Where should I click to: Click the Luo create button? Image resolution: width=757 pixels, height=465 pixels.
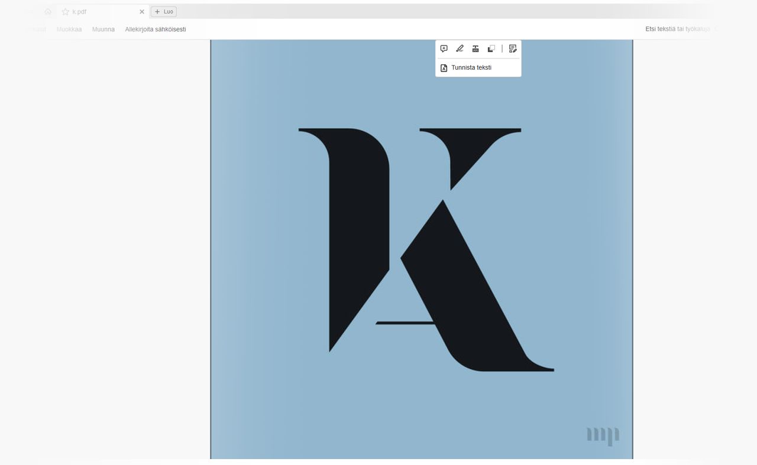coord(164,12)
